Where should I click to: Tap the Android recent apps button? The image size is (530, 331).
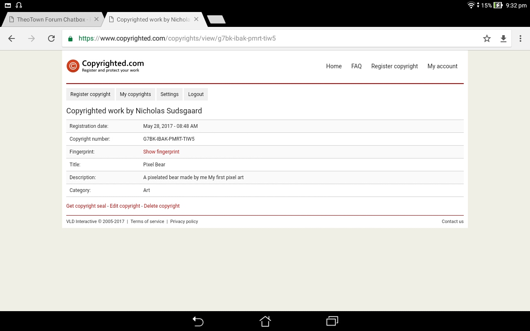(x=332, y=321)
